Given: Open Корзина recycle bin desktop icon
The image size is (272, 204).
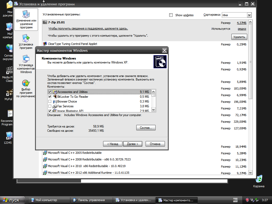Looking at the screenshot, I should (259, 181).
